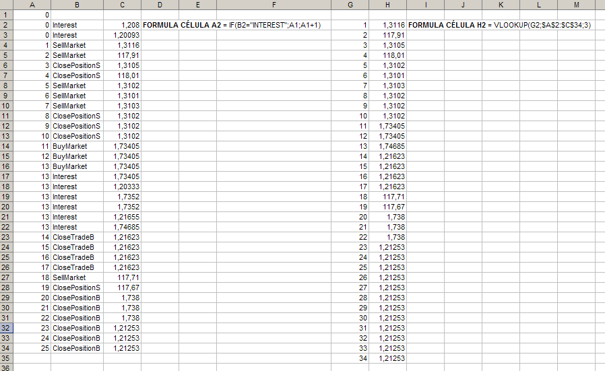Image resolution: width=605 pixels, height=371 pixels.
Task: Click cell G23 value 22
Action: pyautogui.click(x=350, y=237)
